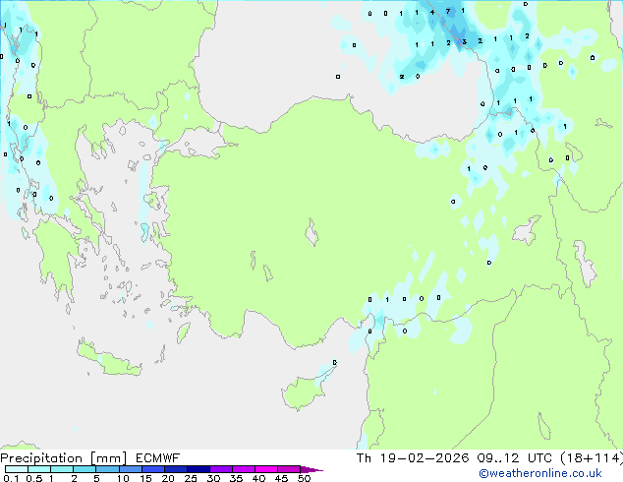Click the '3' precipitation value on the map
The image size is (623, 482).
[464, 41]
